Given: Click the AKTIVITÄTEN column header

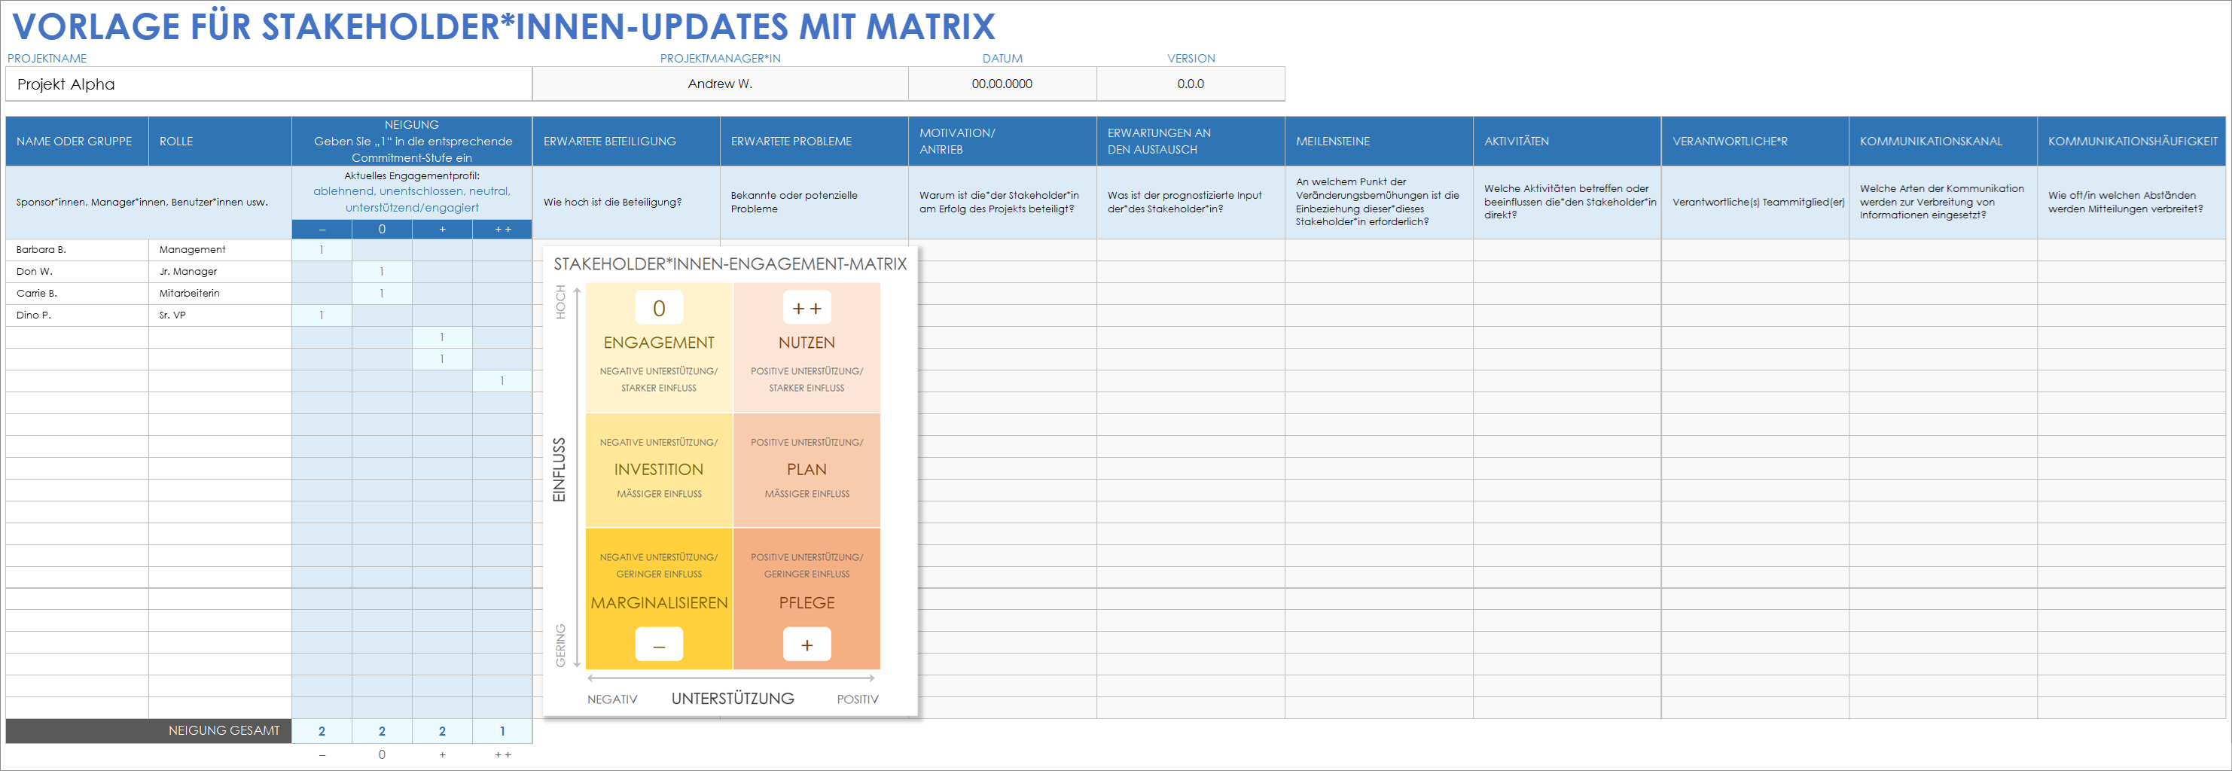Looking at the screenshot, I should click(x=1566, y=142).
